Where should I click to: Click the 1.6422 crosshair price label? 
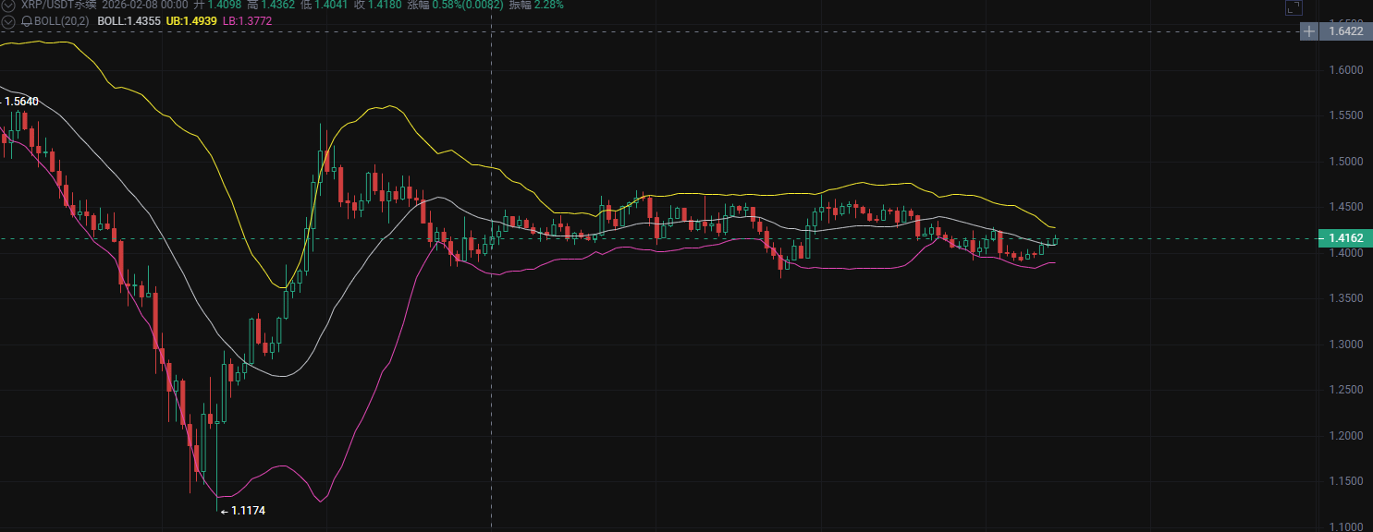coord(1344,31)
